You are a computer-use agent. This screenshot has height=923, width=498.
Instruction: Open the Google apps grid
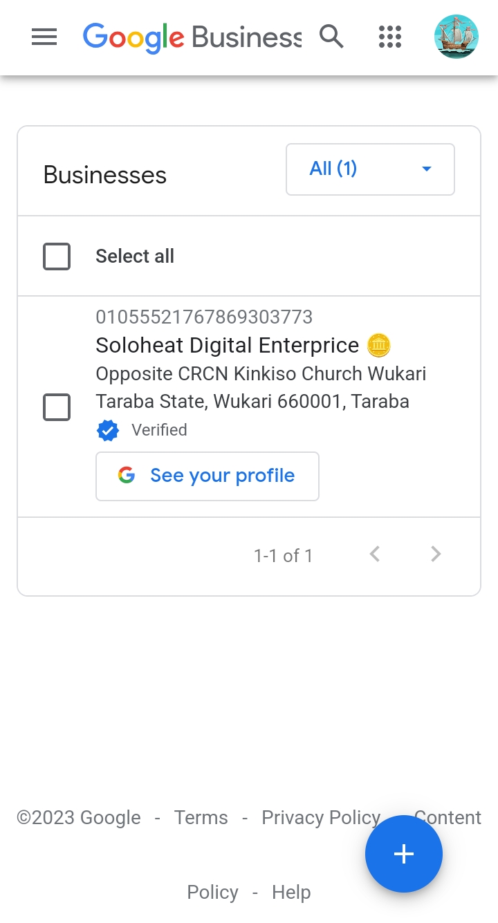pyautogui.click(x=390, y=37)
